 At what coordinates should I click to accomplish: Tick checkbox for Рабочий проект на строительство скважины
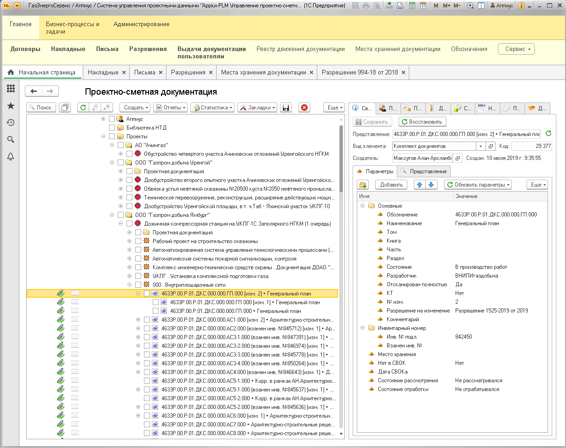point(138,241)
